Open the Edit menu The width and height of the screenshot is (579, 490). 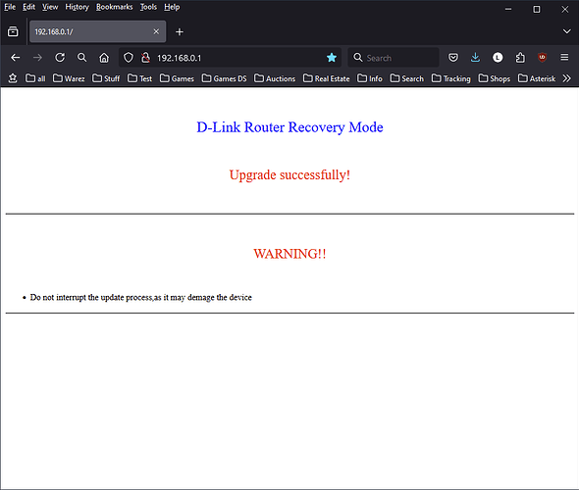tap(28, 7)
